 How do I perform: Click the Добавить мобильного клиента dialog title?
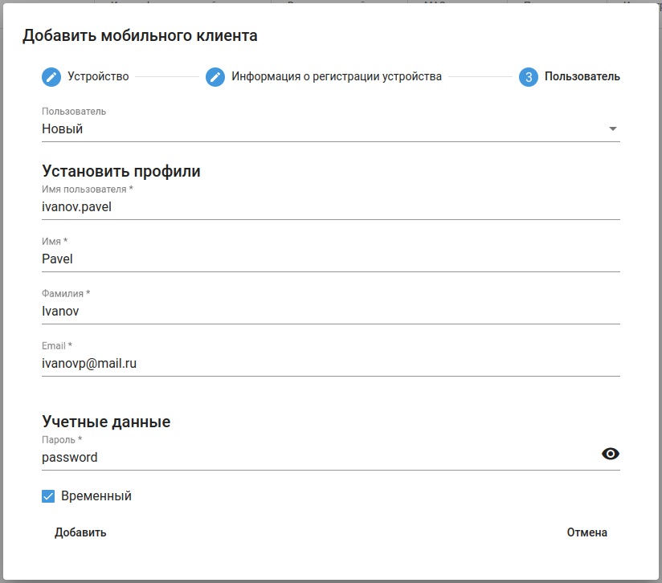point(140,35)
